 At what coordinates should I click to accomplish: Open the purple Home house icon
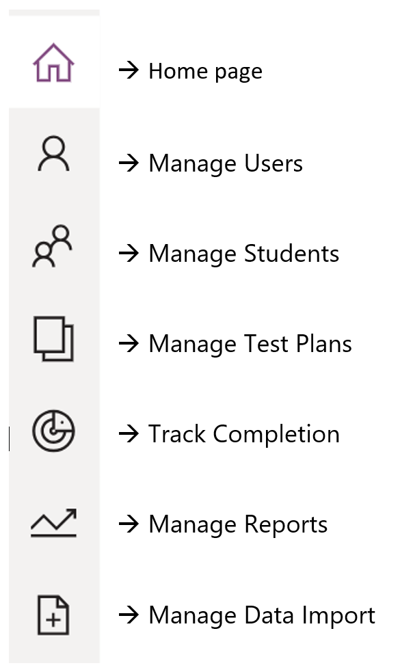pos(53,63)
